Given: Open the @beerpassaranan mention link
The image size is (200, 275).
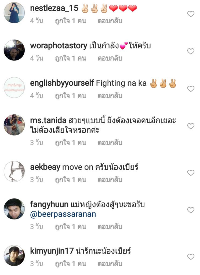Looking at the screenshot, I should 63,214.
